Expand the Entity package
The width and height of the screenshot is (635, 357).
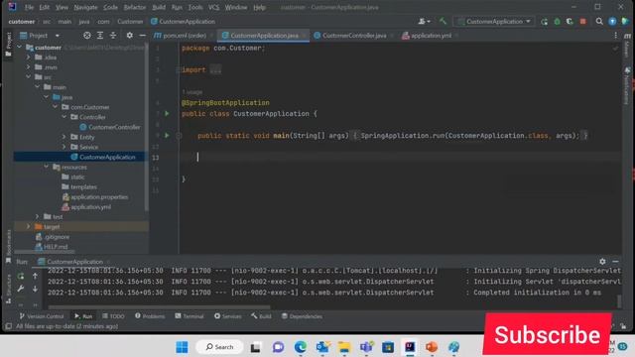pos(63,137)
